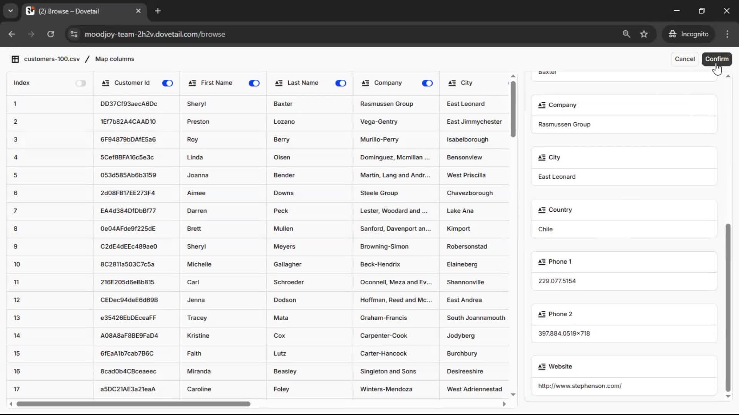Disable the Company column toggle

pyautogui.click(x=427, y=83)
